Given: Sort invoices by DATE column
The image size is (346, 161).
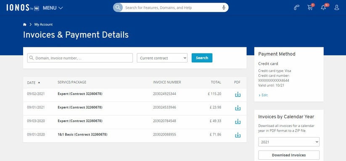Looking at the screenshot, I should (x=34, y=83).
